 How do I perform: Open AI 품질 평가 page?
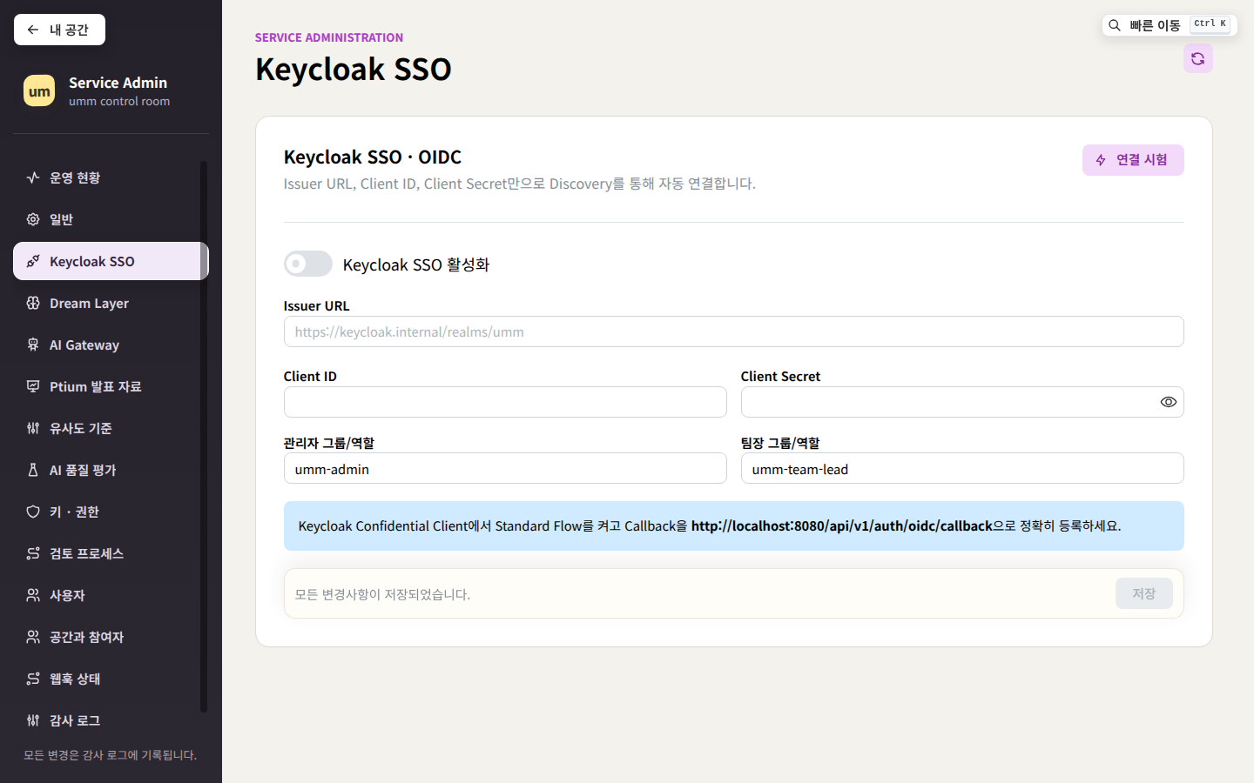(111, 470)
